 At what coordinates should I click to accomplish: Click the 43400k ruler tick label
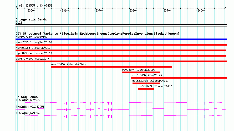click(x=201, y=10)
